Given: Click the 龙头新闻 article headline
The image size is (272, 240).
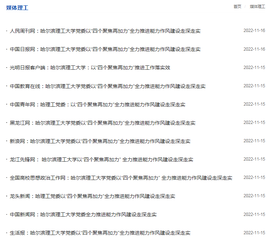Looking at the screenshot, I should pos(92,196).
